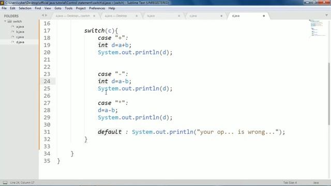Click the d=a-b; line 28
This screenshot has width=331, height=186.
click(x=108, y=110)
